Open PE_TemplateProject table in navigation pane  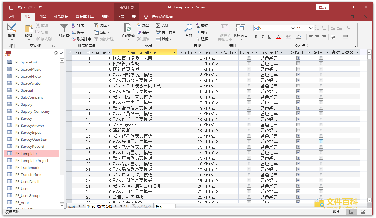32,160
